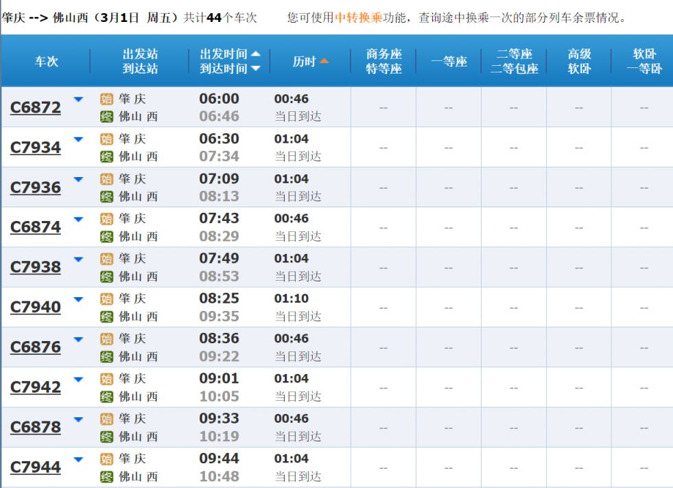Expand stop details for train C7938
Image resolution: width=673 pixels, height=488 pixels.
tap(78, 259)
